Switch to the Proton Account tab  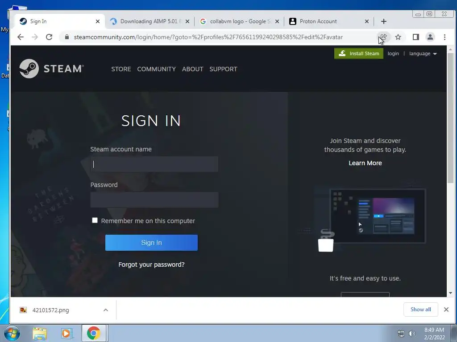click(329, 21)
